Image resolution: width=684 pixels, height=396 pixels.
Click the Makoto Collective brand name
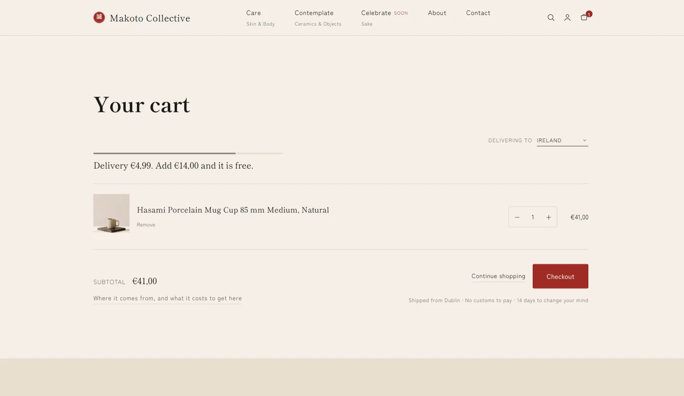point(150,18)
